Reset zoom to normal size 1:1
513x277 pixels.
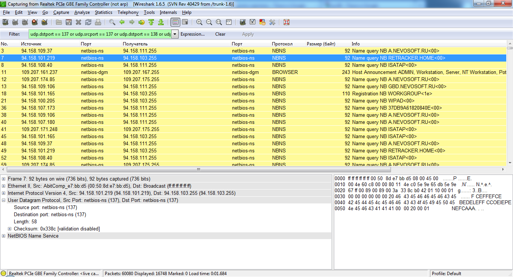coord(219,22)
